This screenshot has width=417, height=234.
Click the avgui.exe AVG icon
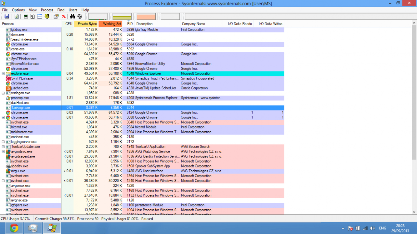click(8, 171)
